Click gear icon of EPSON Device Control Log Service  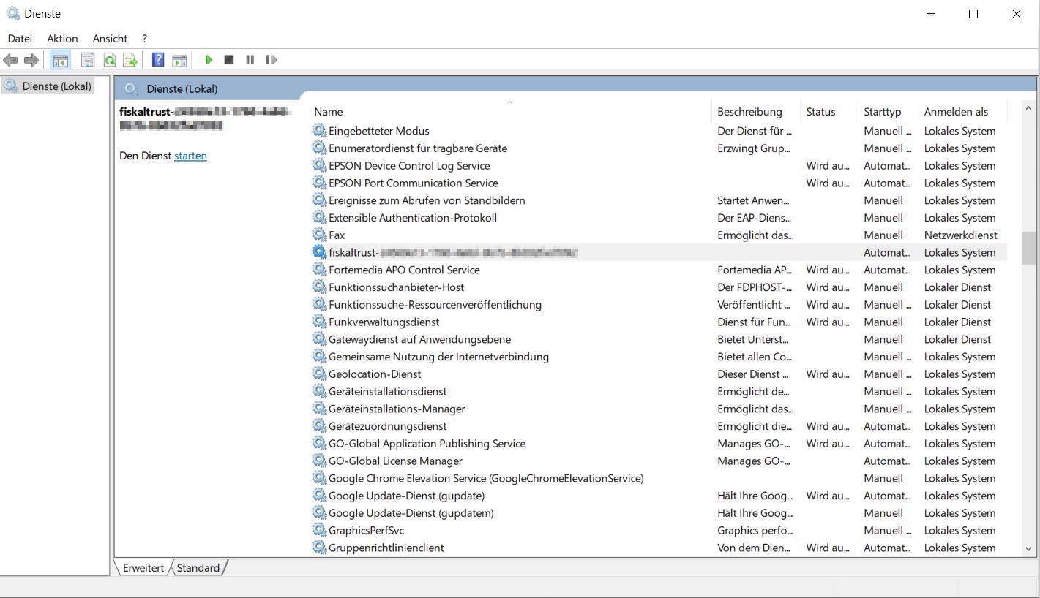319,165
